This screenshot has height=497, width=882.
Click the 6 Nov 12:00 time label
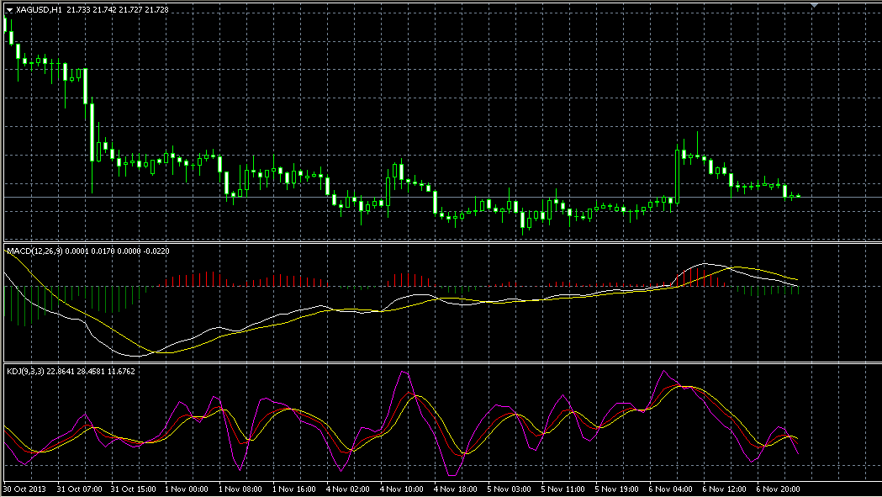click(x=725, y=489)
